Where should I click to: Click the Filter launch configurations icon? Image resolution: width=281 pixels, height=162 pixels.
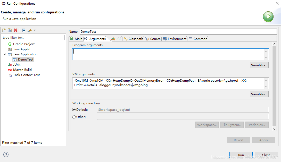pyautogui.click(x=30, y=30)
